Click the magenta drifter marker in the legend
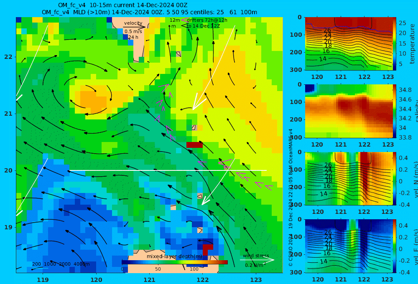 point(184,20)
